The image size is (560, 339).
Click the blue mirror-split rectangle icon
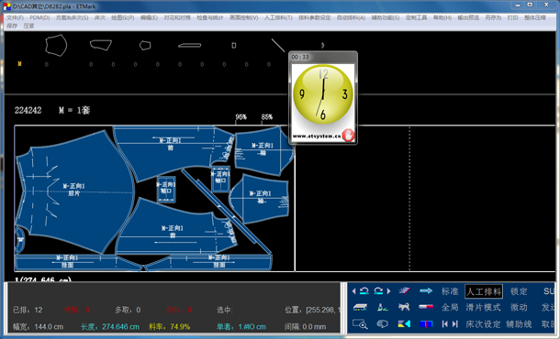coord(426,323)
